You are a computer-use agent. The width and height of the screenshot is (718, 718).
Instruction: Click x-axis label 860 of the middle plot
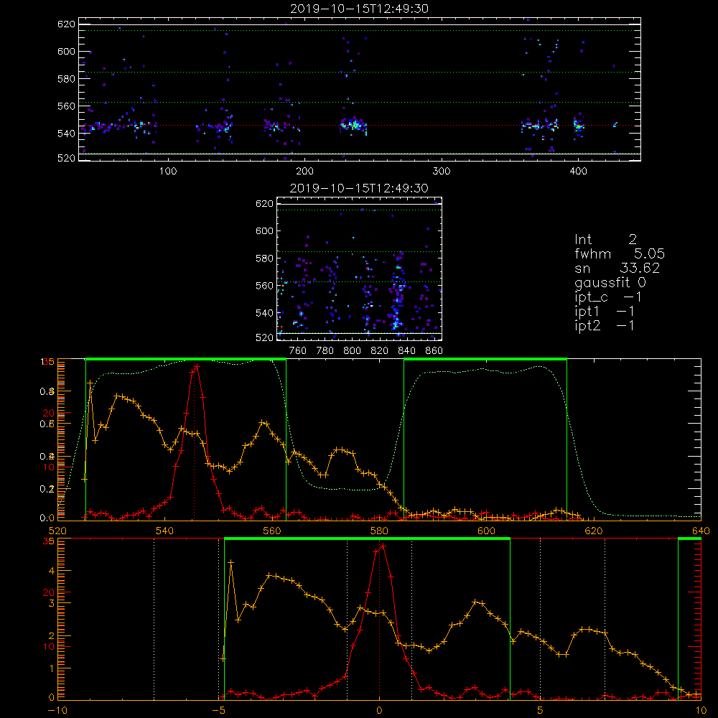click(x=434, y=351)
